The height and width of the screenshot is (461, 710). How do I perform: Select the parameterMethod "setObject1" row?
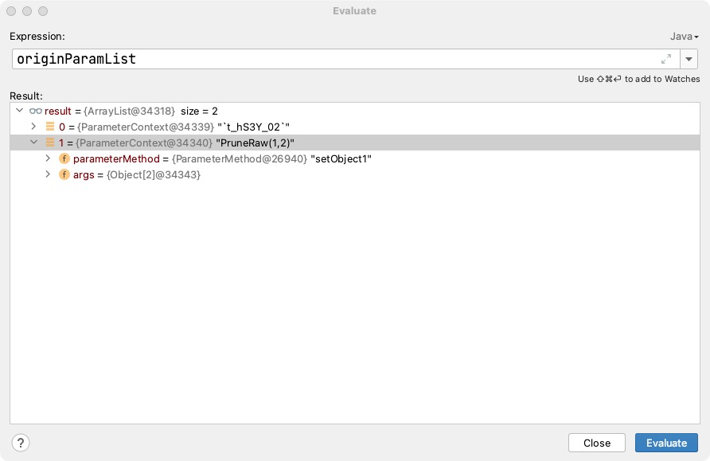pos(223,158)
